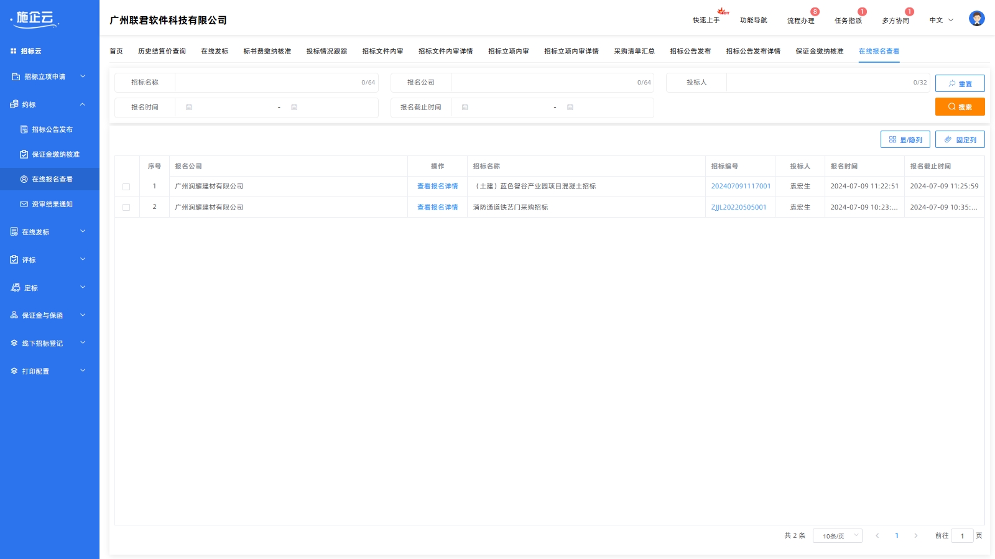Screen dimensions: 995x559
Task: Click the 评标 clipboard icon
Action: 14,259
